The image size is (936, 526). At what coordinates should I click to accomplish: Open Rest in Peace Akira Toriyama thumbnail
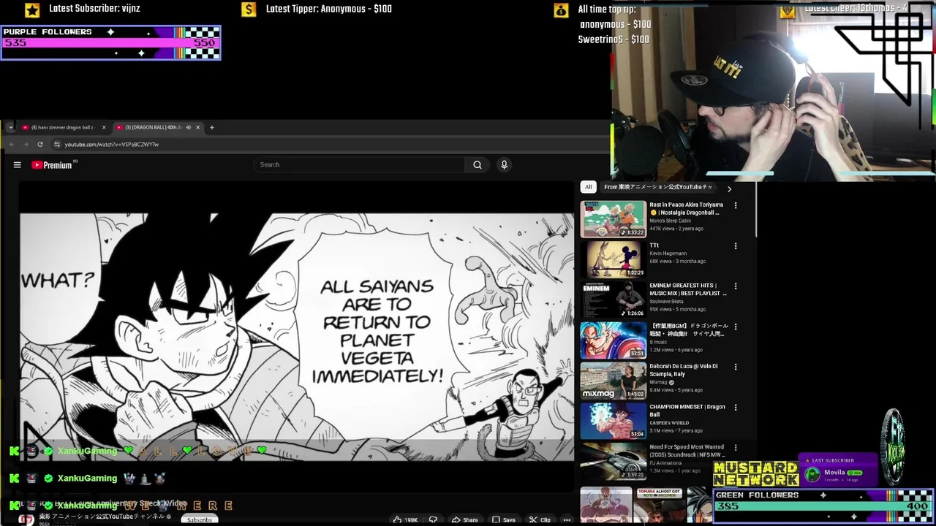coord(614,219)
